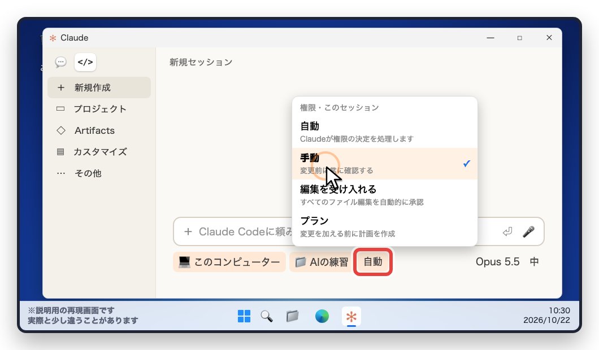Choose 編集を受け入れる permission option

pyautogui.click(x=385, y=195)
